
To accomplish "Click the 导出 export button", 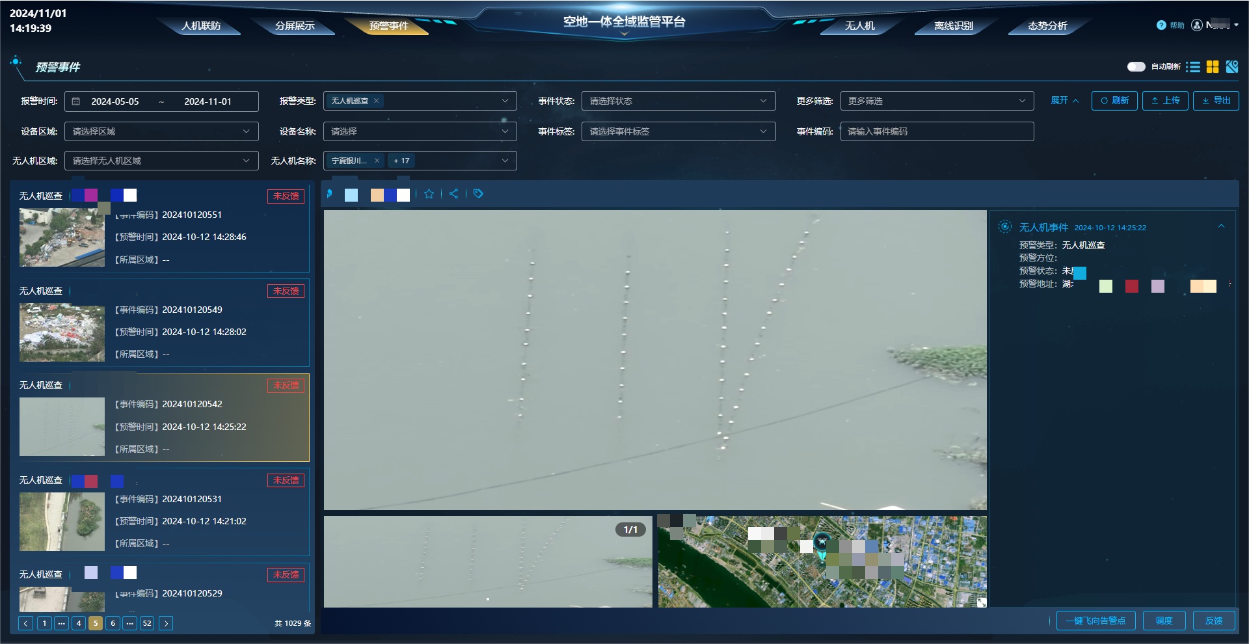I will pyautogui.click(x=1216, y=101).
